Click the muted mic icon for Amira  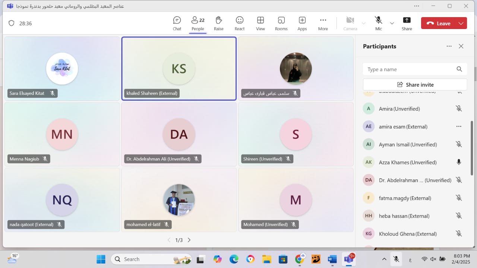point(459,109)
